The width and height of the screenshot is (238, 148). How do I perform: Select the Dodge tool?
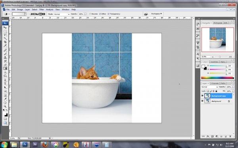pos(5,76)
